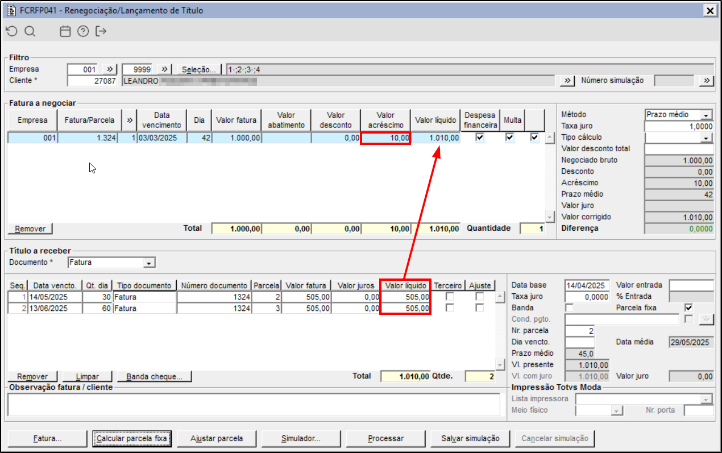
Task: Click the Valor fatura column header in top grid
Action: coord(236,120)
